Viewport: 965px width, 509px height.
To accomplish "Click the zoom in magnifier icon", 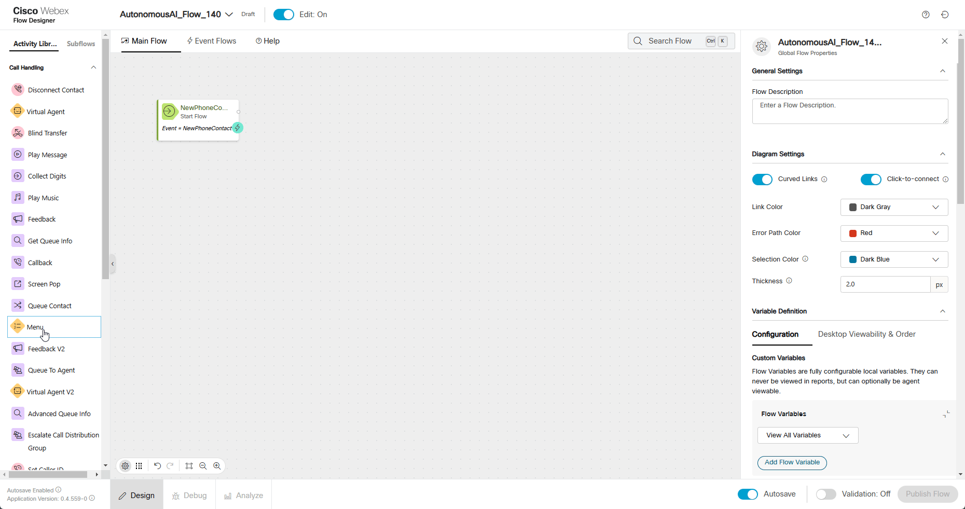I will [x=217, y=466].
